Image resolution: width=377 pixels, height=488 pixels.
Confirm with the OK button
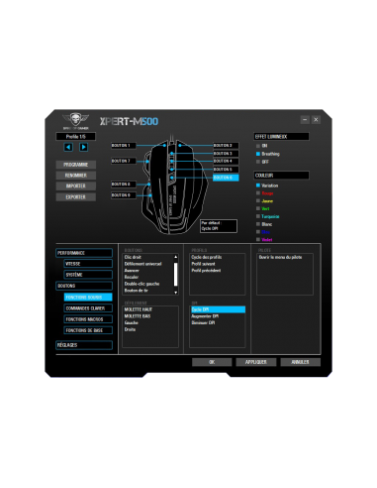212,362
